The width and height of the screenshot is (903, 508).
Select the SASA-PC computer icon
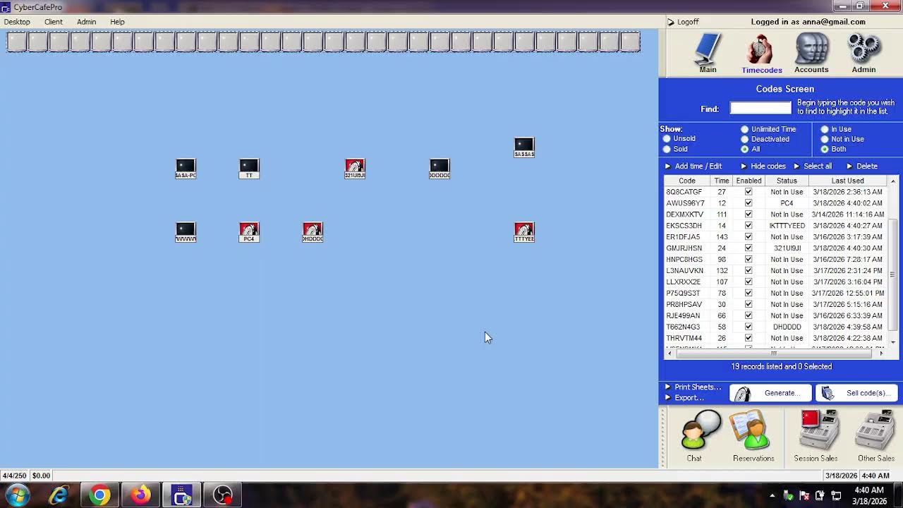pyautogui.click(x=186, y=169)
